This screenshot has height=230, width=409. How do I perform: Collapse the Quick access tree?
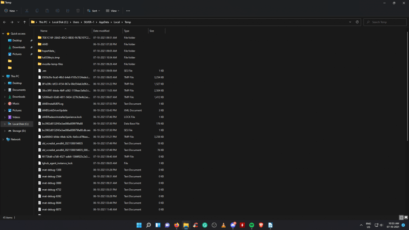coord(3,34)
